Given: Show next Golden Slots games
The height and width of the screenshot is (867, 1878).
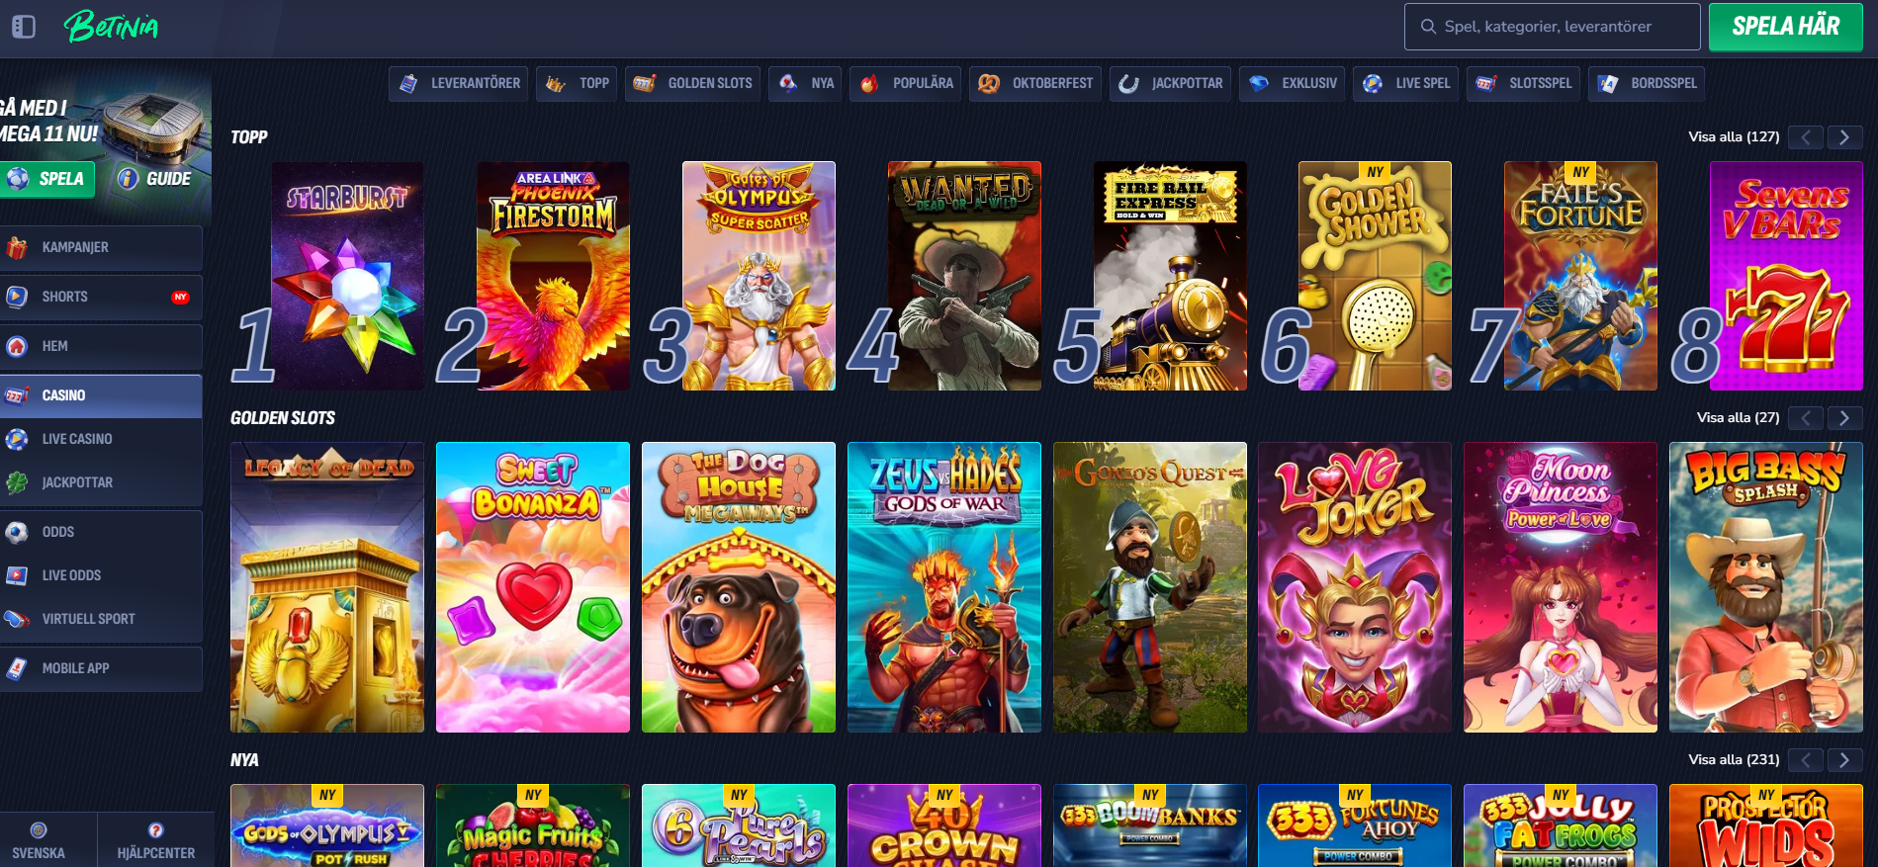Looking at the screenshot, I should point(1844,418).
